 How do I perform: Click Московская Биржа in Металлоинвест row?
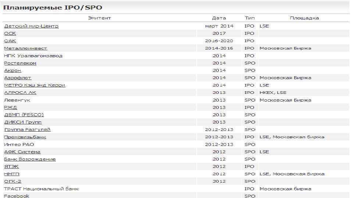tap(285, 48)
